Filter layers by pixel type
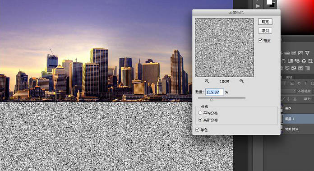The image size is (314, 171). click(x=292, y=83)
